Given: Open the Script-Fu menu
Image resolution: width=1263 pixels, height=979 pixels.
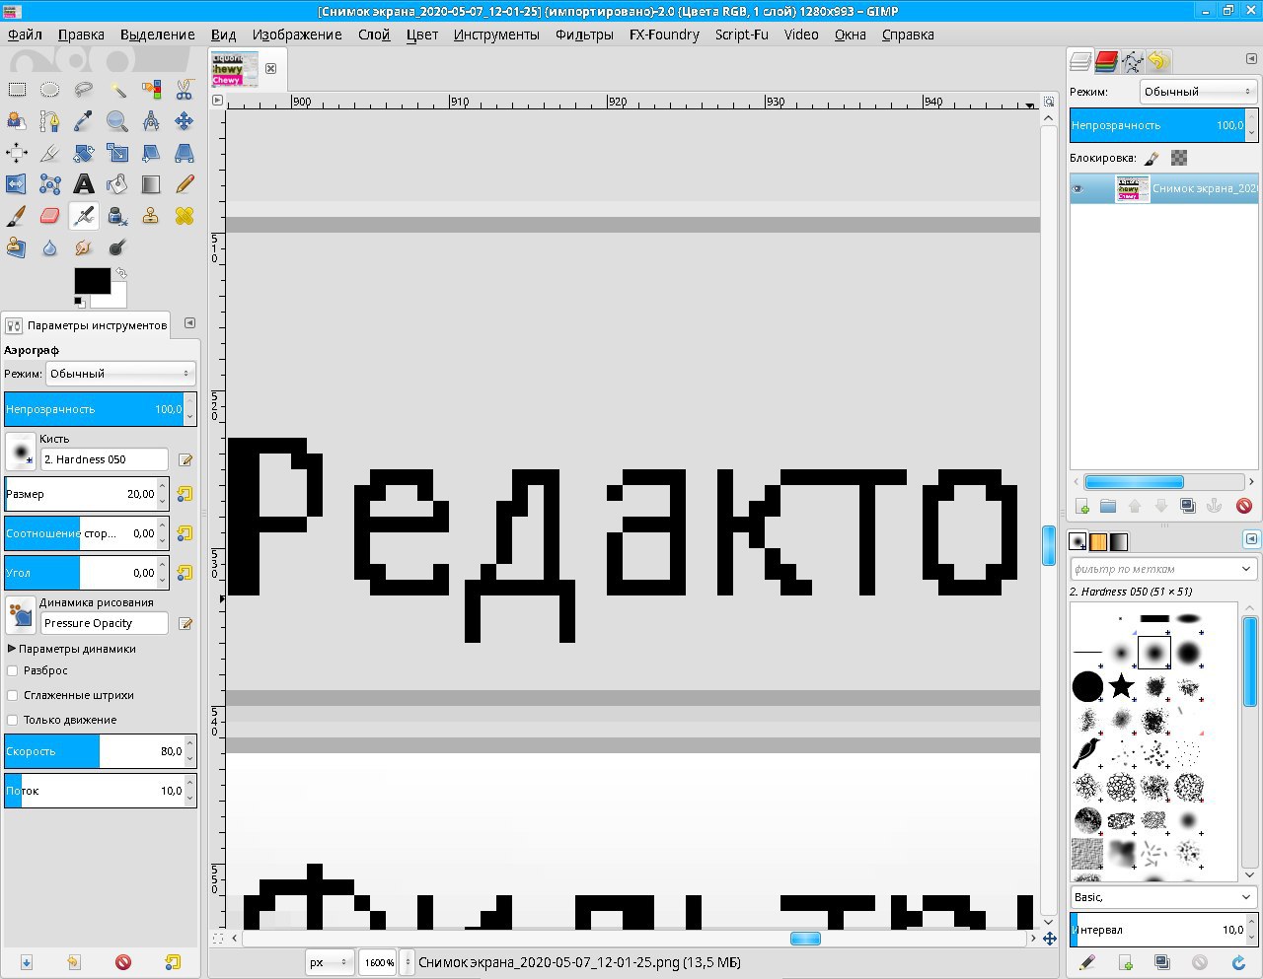Looking at the screenshot, I should (741, 35).
